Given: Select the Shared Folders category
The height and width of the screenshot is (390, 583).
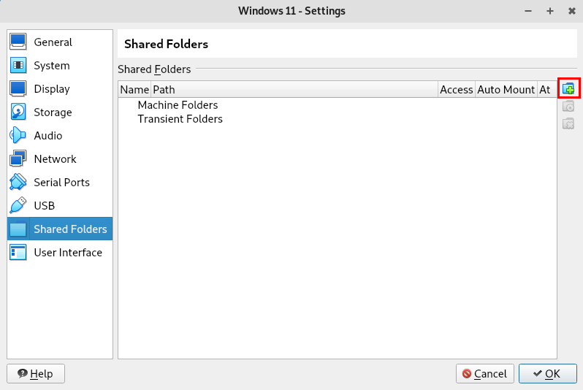Looking at the screenshot, I should tap(60, 229).
